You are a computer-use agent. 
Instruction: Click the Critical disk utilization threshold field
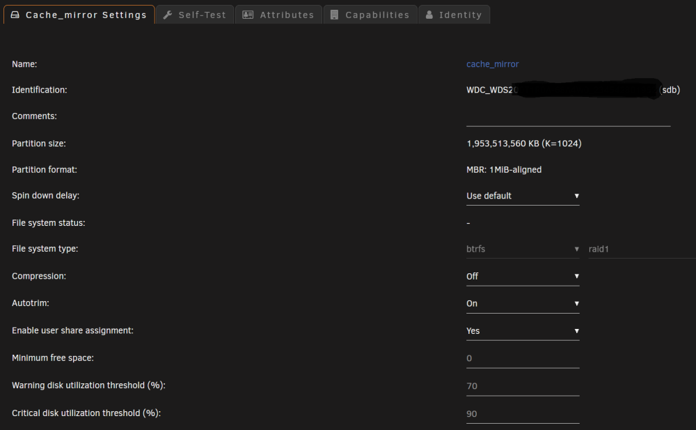pyautogui.click(x=523, y=413)
